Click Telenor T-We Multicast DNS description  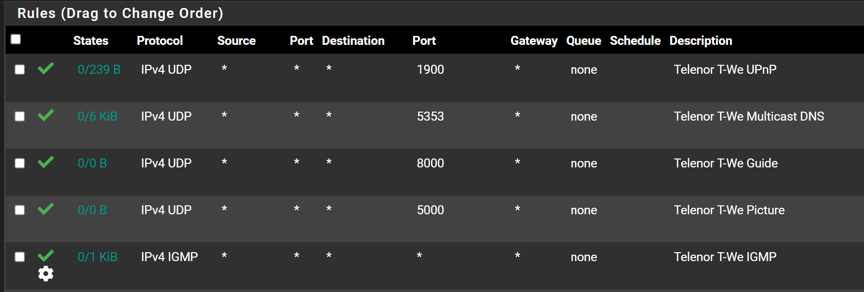click(x=748, y=116)
